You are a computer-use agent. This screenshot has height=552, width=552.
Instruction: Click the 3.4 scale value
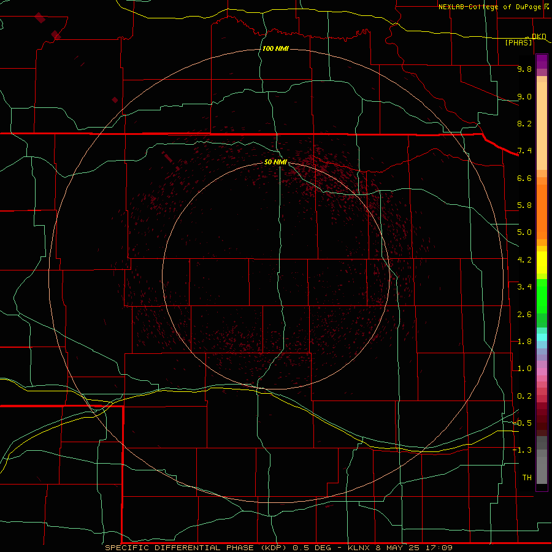point(524,287)
